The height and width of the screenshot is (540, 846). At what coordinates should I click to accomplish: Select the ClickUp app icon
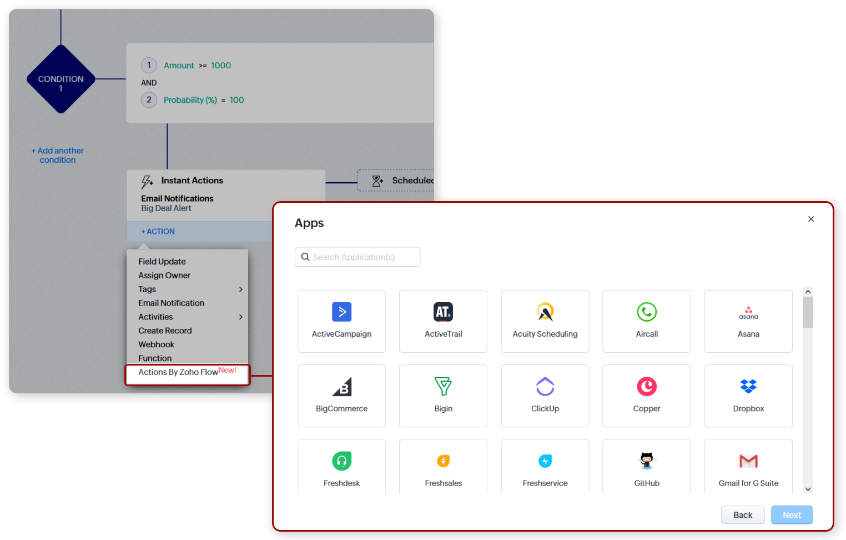click(x=545, y=387)
